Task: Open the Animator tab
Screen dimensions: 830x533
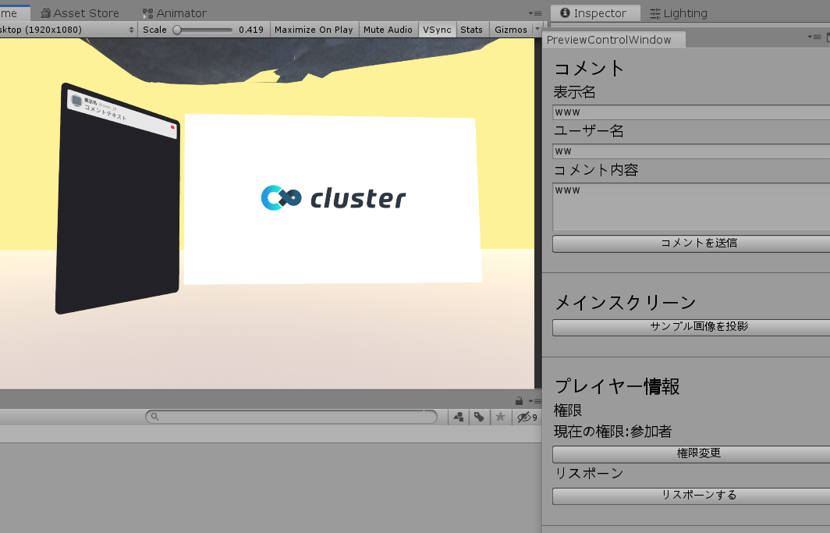Action: point(175,13)
